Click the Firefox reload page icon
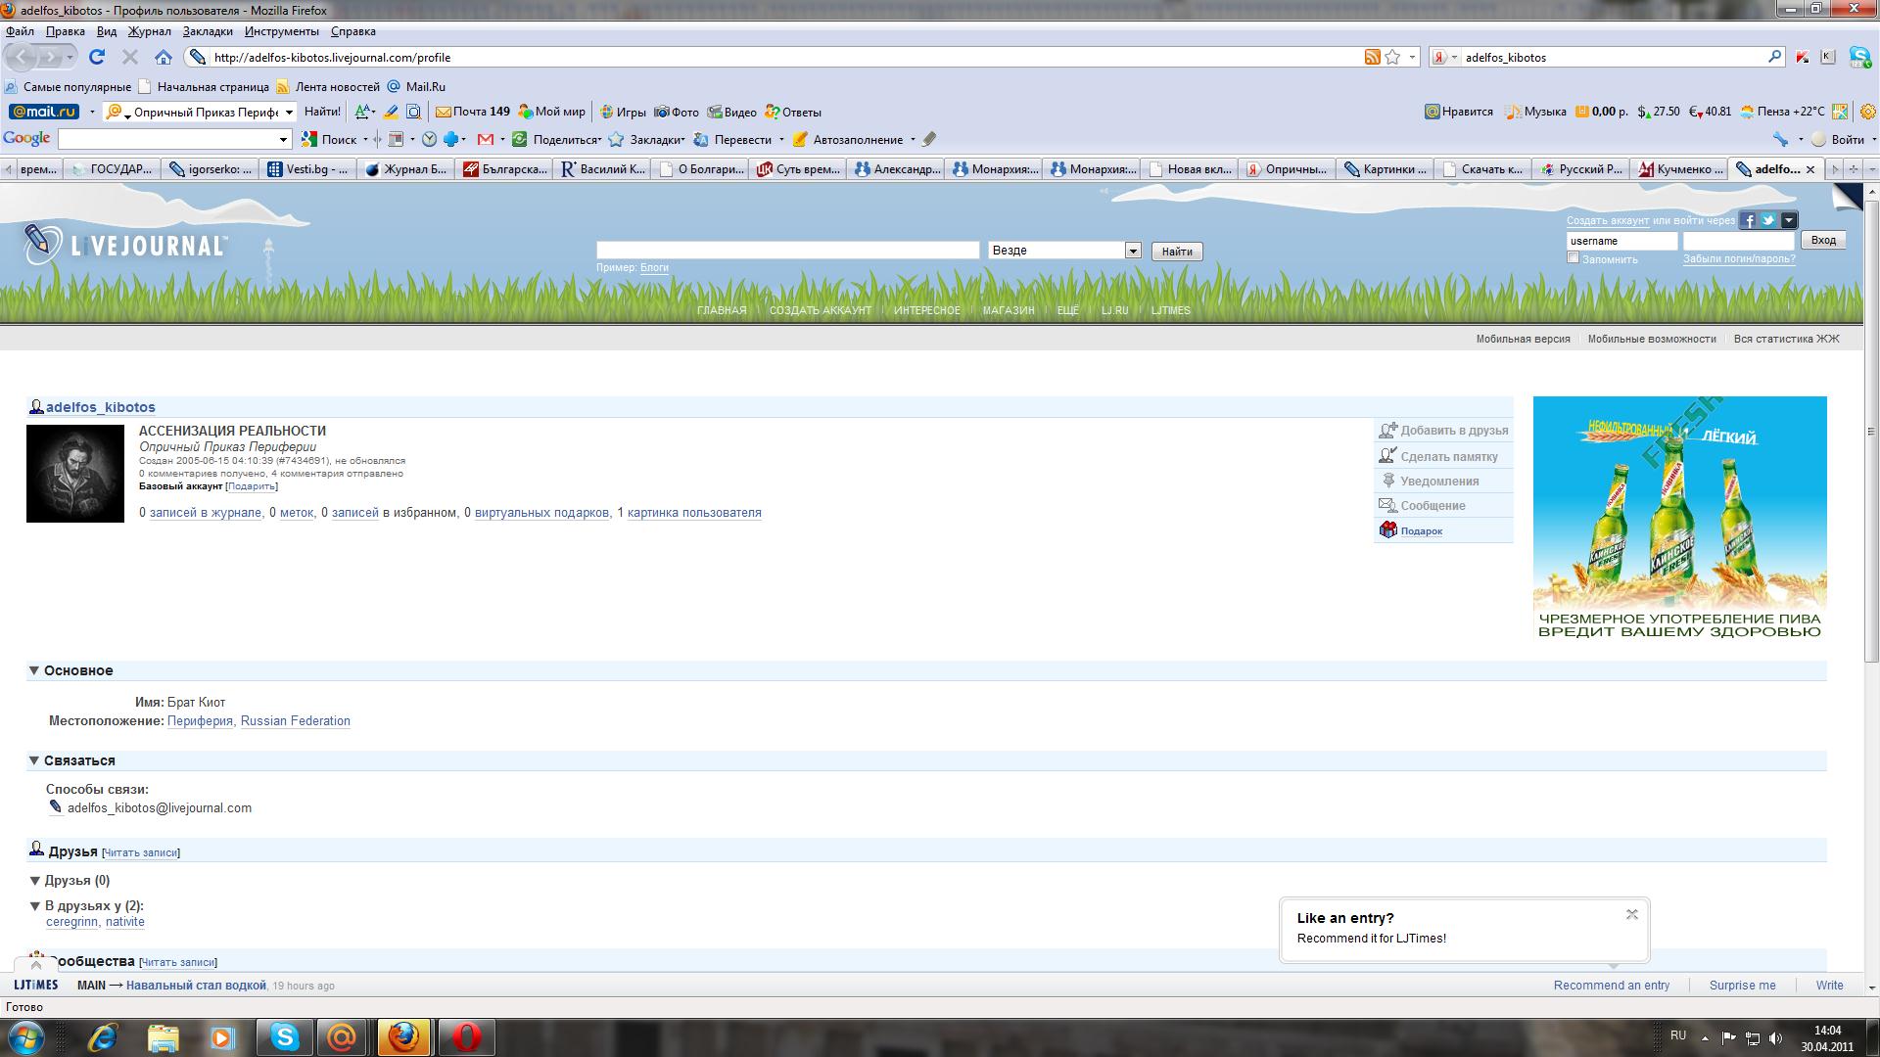 [x=96, y=58]
